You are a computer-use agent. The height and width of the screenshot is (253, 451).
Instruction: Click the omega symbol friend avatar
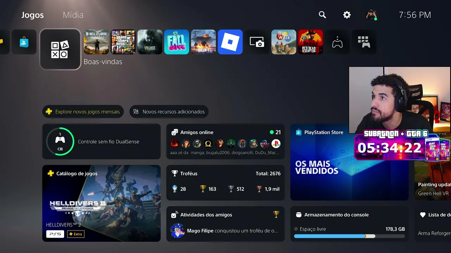208,143
